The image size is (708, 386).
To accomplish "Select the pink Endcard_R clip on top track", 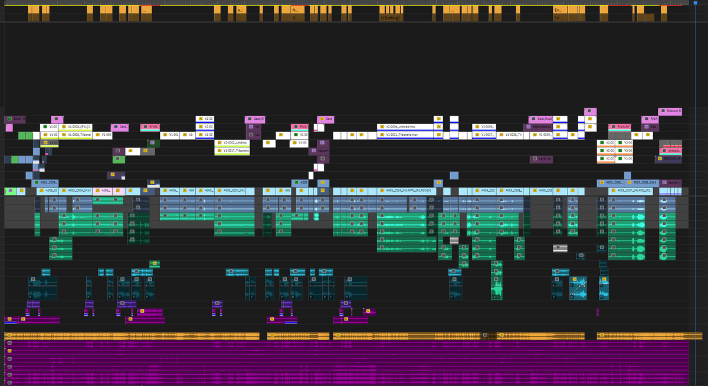I will pyautogui.click(x=670, y=111).
